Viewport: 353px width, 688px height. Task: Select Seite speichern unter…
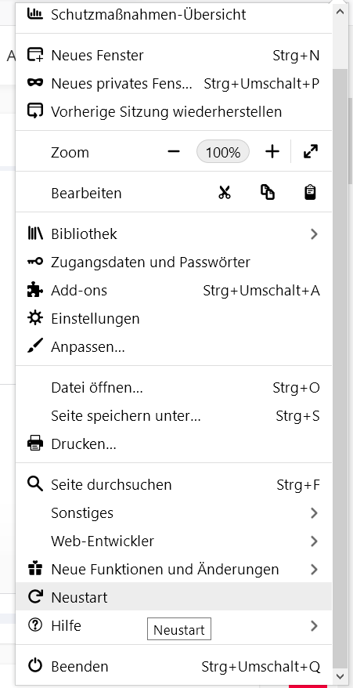pos(174,415)
